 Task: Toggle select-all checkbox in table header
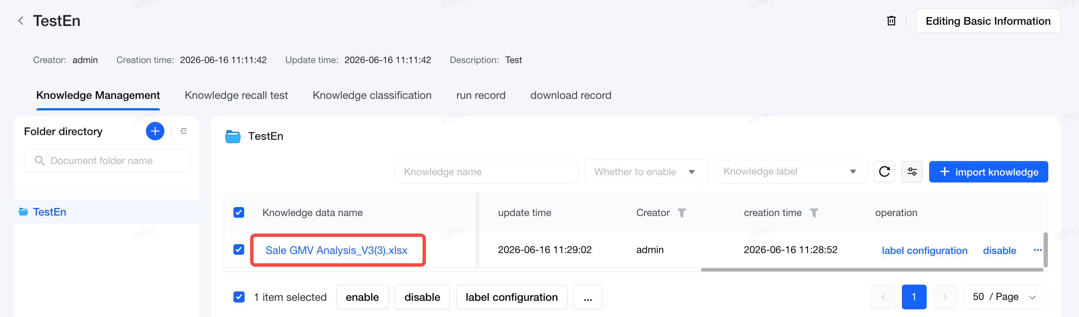239,213
